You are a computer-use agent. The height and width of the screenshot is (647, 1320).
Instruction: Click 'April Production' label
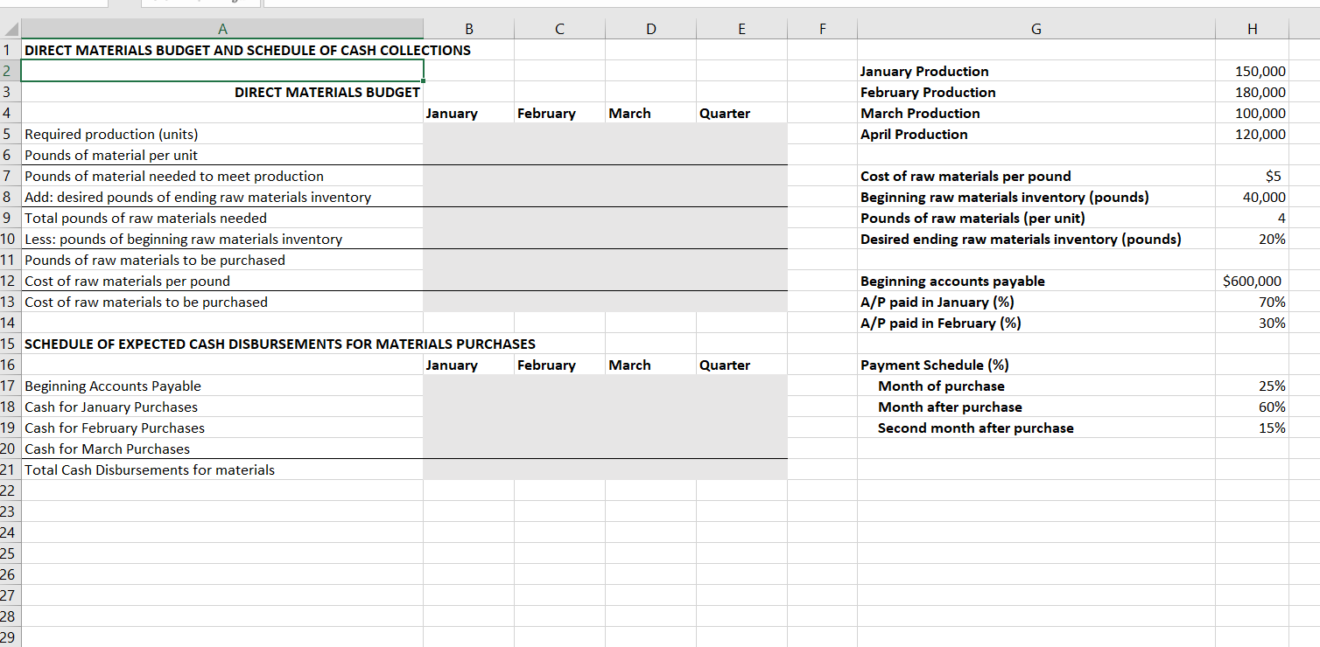tap(914, 135)
